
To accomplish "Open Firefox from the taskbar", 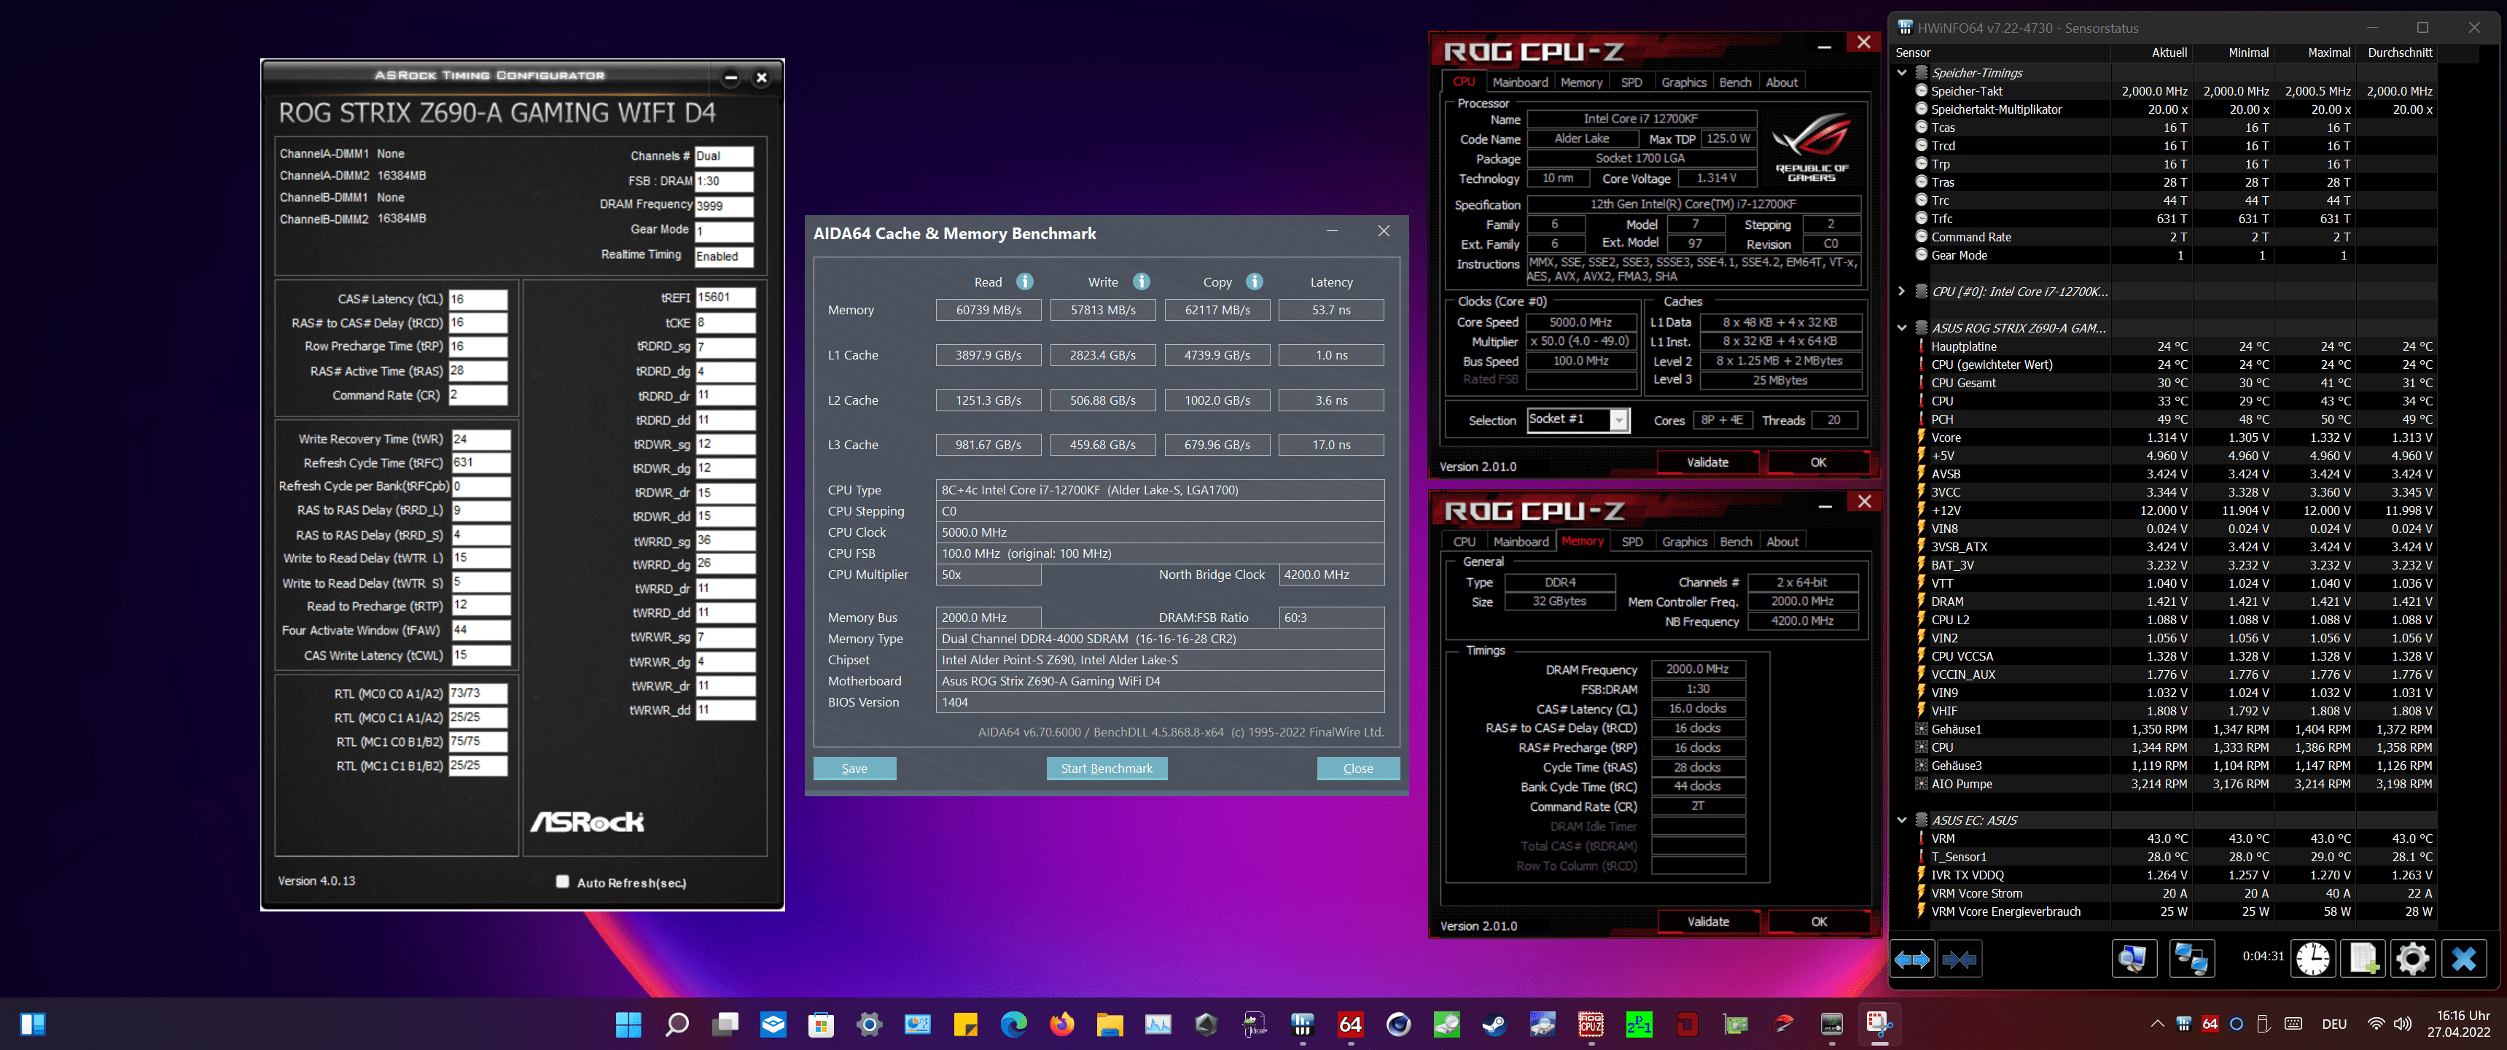I will [x=1062, y=1024].
